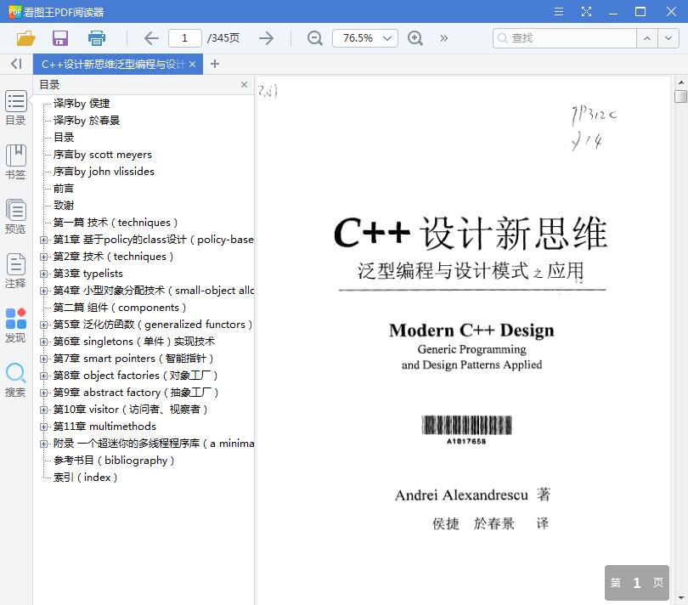
Task: Open the 预览 thumbnails panel
Action: 16,217
